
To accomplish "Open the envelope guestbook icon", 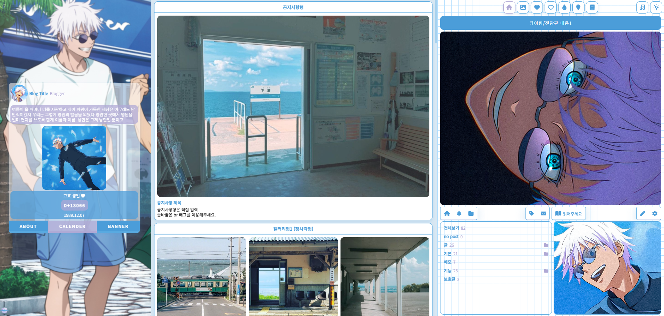I will (x=544, y=214).
